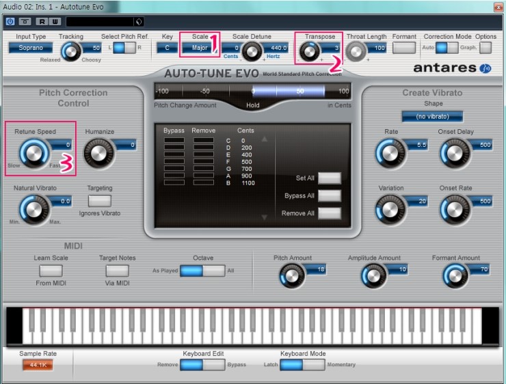Click the vibrato Rate value 5.5
This screenshot has height=384, width=506.
417,145
